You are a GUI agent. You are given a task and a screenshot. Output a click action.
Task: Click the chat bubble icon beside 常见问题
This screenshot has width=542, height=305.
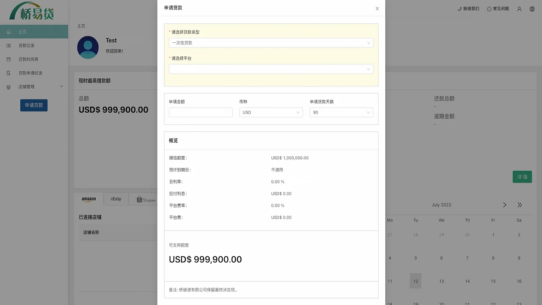pyautogui.click(x=490, y=8)
